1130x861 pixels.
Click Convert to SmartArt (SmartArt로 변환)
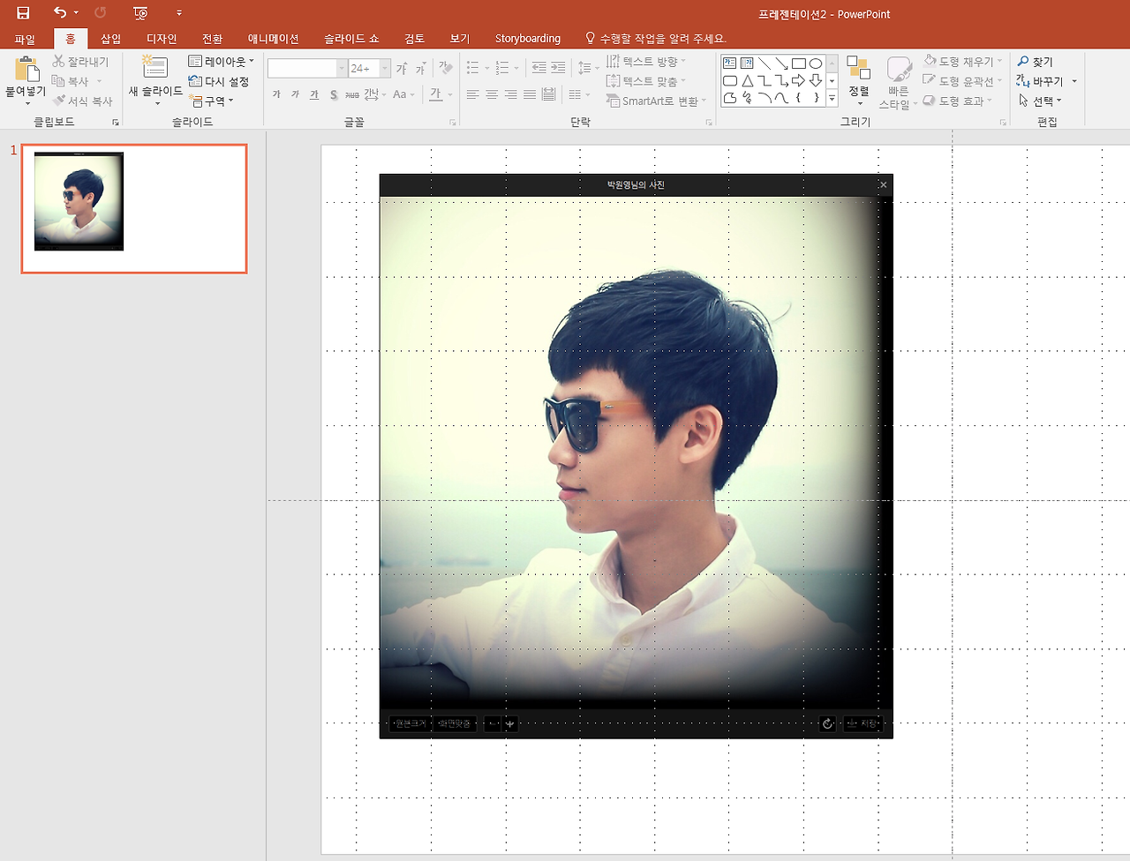(x=656, y=101)
